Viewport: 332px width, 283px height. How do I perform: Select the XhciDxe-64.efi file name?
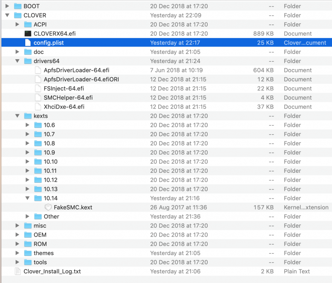64,107
